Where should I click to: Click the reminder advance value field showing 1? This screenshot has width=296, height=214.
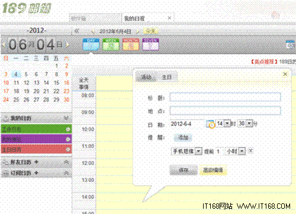219,152
